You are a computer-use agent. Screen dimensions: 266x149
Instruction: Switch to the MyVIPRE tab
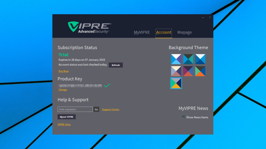[x=142, y=32]
